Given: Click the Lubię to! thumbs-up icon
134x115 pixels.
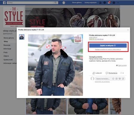Looking at the screenshot, I should click(94, 73).
